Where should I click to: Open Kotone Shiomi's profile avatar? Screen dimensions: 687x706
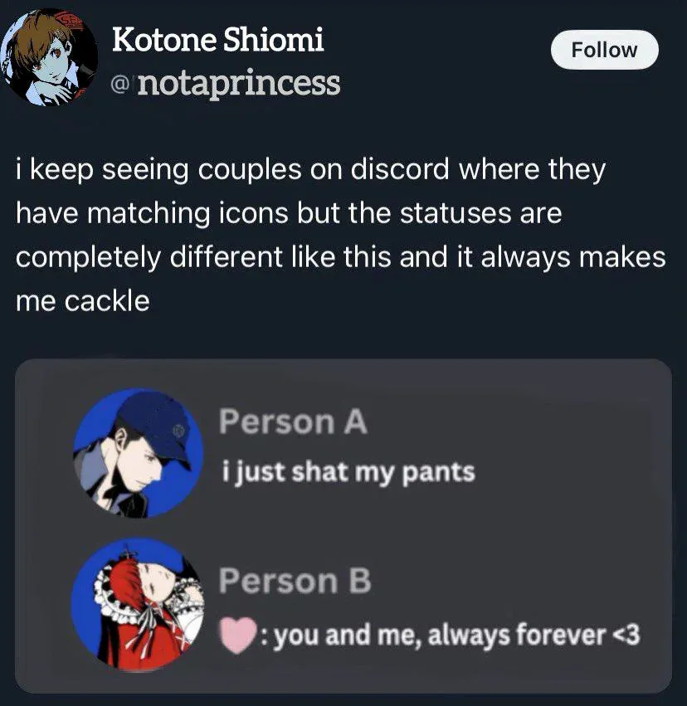(49, 57)
